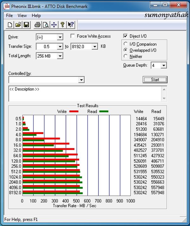This screenshot has width=190, height=226.
Task: Click write value 531555
Action: [x=140, y=171]
